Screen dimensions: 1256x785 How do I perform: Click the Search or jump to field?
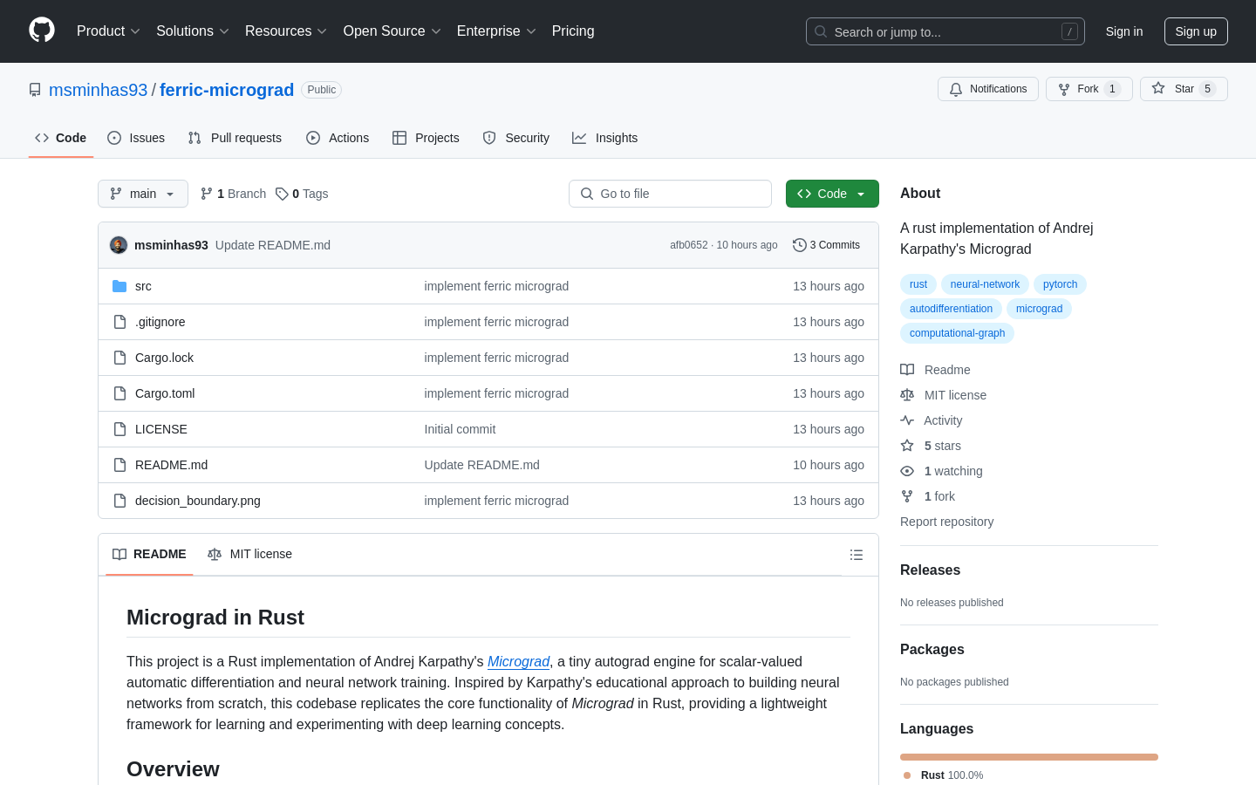[945, 31]
